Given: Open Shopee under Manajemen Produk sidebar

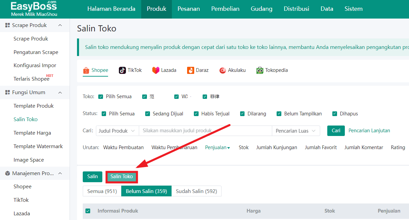Looking at the screenshot, I should coord(22,187).
